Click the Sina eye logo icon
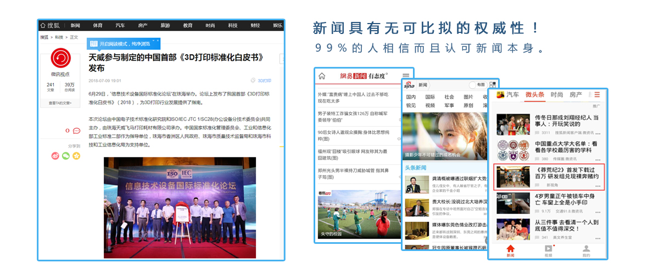The height and width of the screenshot is (274, 659). click(x=409, y=85)
